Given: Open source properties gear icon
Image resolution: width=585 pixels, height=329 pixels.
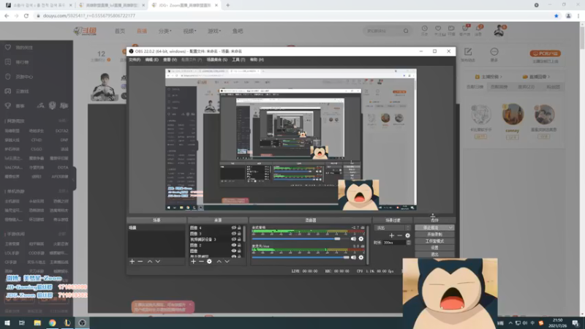Looking at the screenshot, I should coord(209,262).
